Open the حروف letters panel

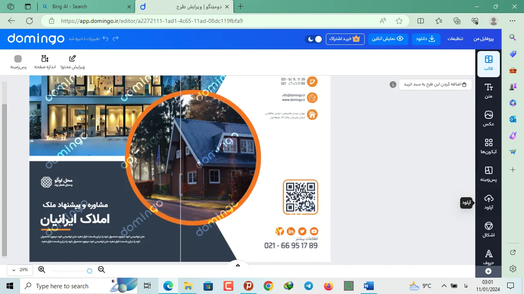pos(488,257)
